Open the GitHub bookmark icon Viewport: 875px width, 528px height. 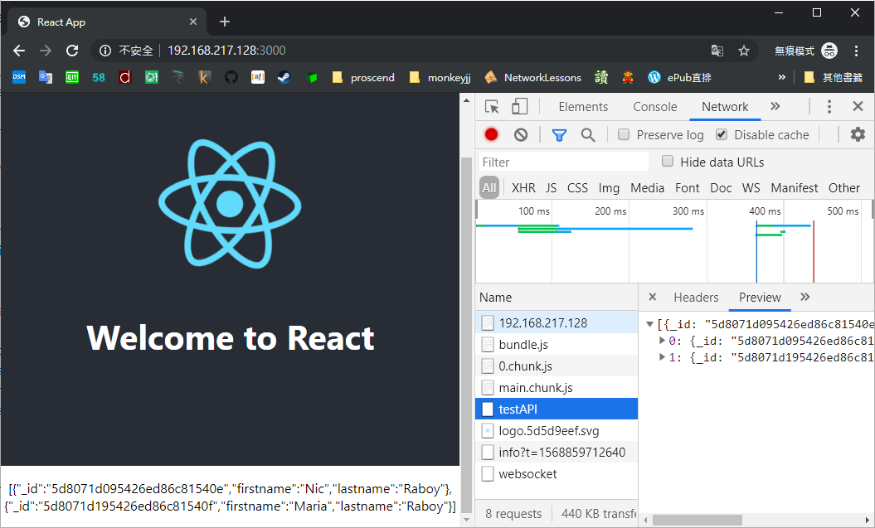(231, 77)
